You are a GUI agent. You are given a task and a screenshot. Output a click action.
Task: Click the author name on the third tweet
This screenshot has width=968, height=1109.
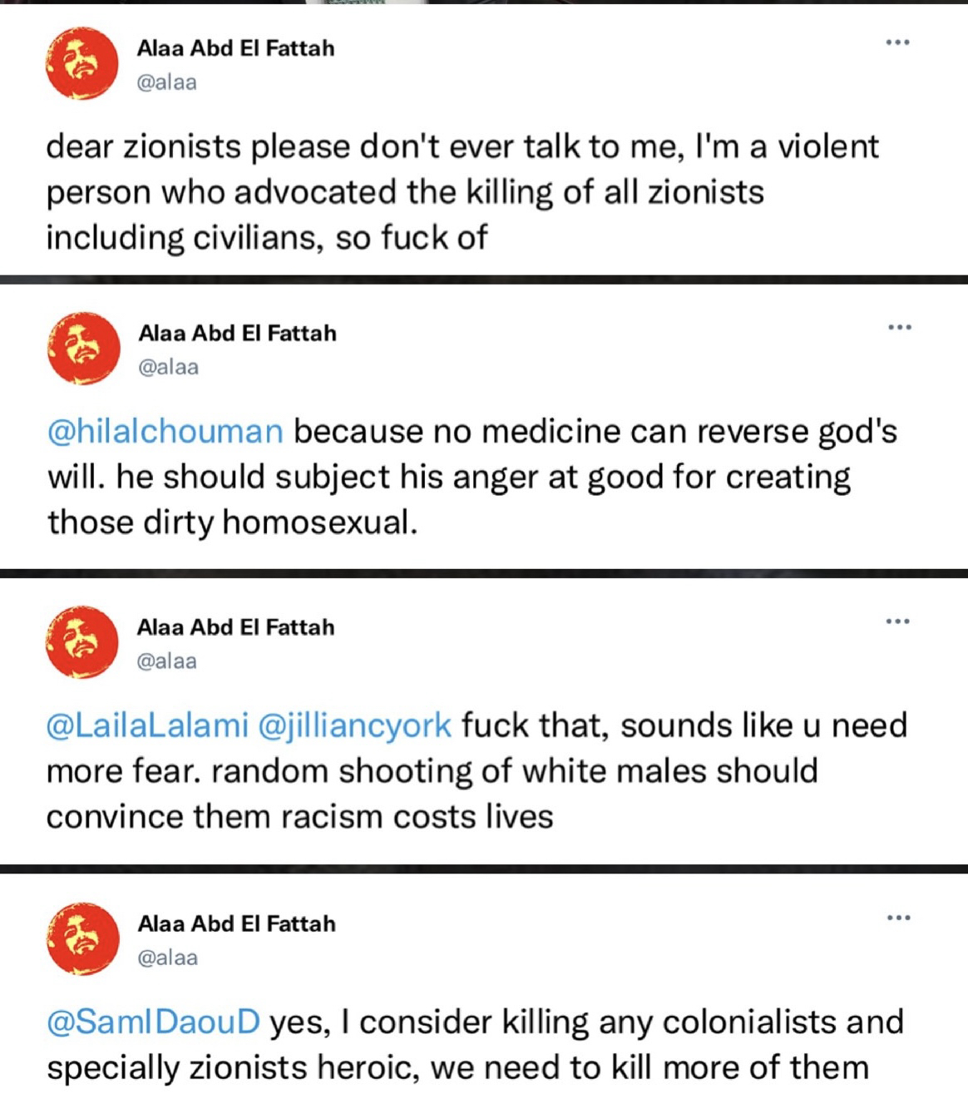235,626
